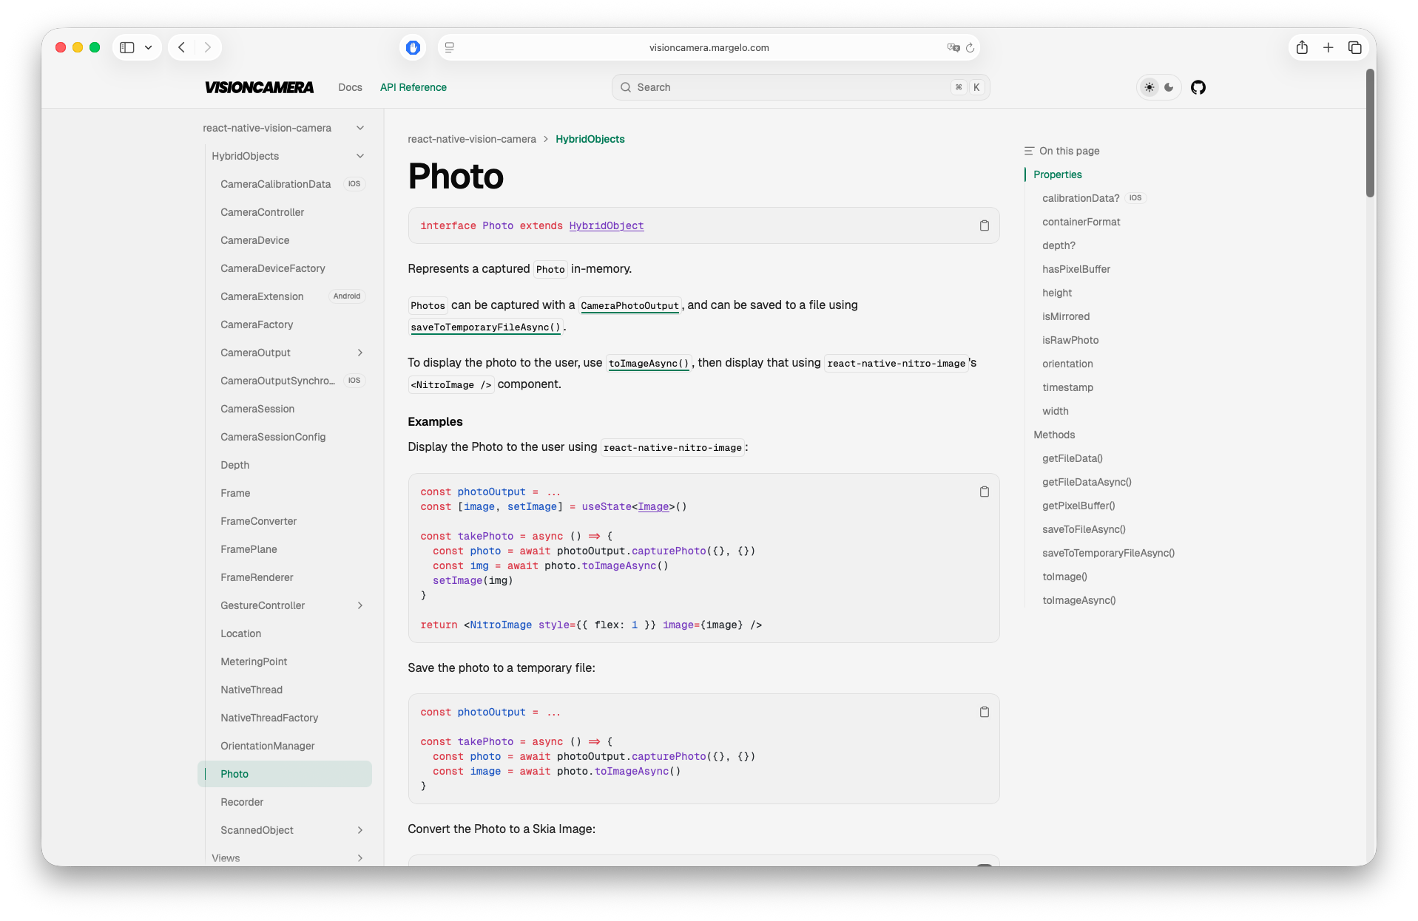Image resolution: width=1418 pixels, height=921 pixels.
Task: Open the Docs navigation tab
Action: point(350,87)
